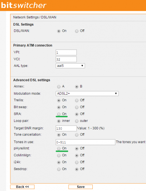Click the VCI input field
The height and width of the screenshot is (191, 146).
point(66,59)
